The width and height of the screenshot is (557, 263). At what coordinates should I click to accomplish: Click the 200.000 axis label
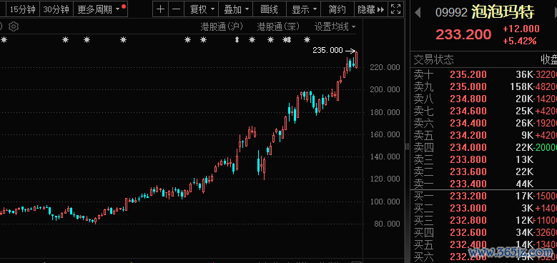point(385,89)
